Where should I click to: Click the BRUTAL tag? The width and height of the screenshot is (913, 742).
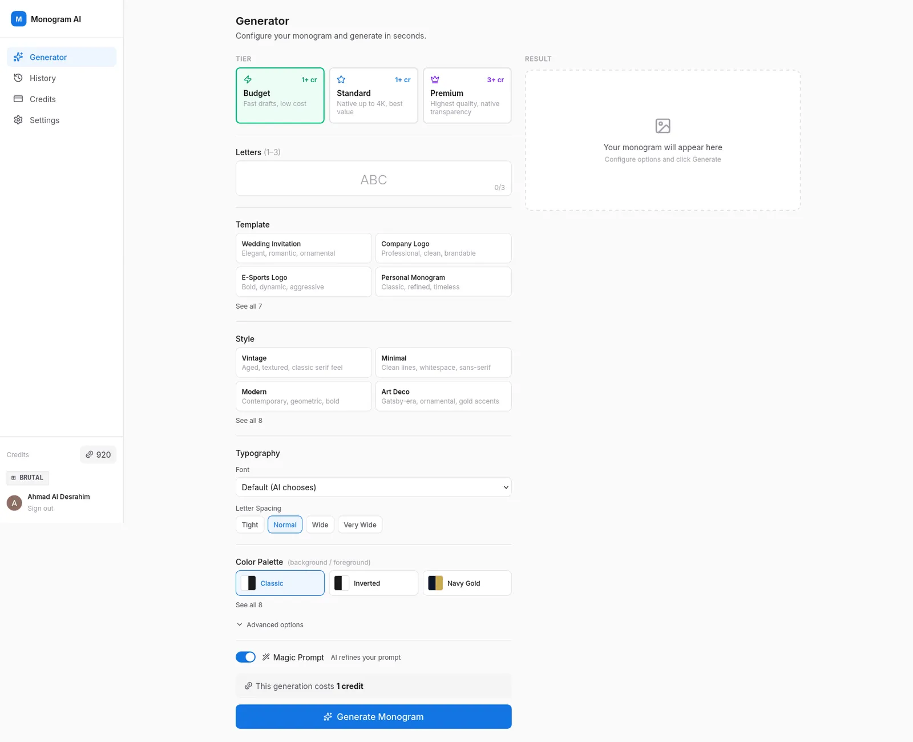(27, 478)
